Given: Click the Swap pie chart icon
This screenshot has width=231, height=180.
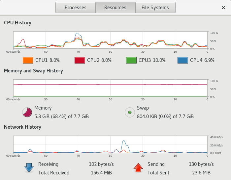Looking at the screenshot, I should 130,113.
